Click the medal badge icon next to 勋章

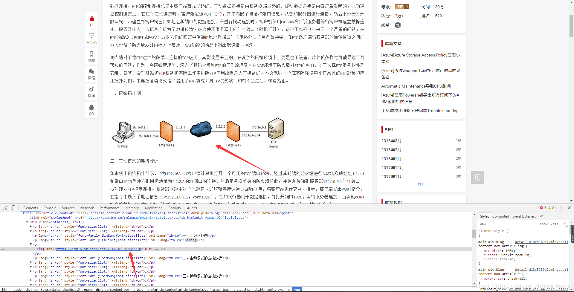[x=398, y=25]
